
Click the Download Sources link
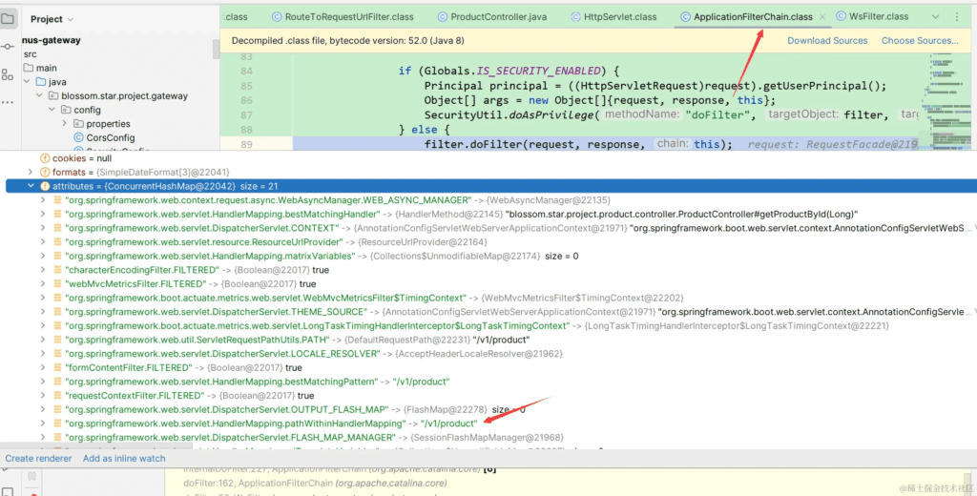827,41
